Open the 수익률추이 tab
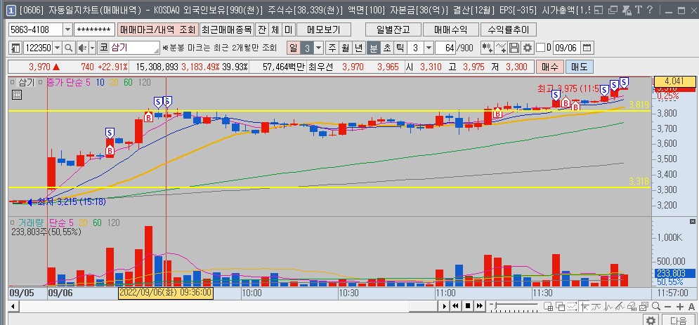Viewport: 699px width, 325px height. click(x=508, y=29)
